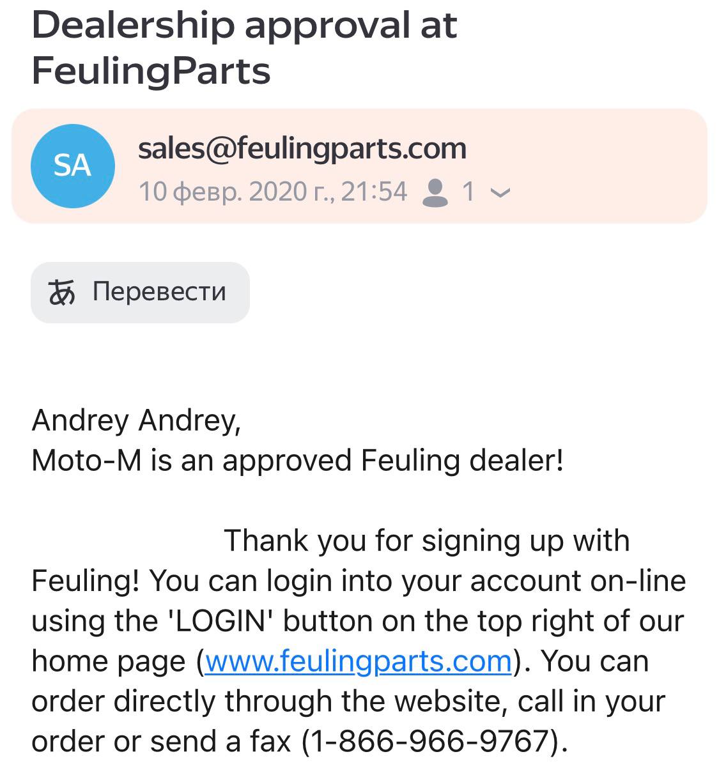719x768 pixels.
Task: Click the translate glyph icon
Action: 62,293
